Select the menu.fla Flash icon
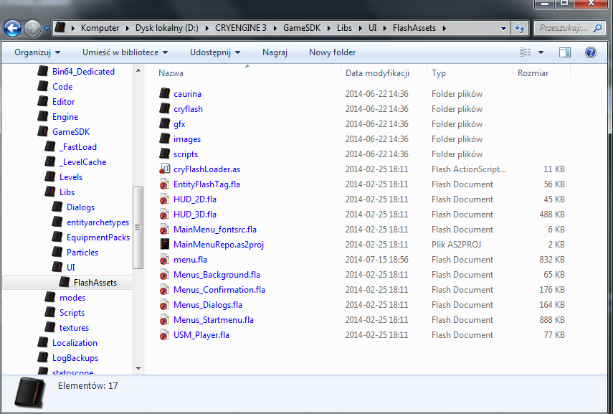Screen dimensions: 613x414 (165, 260)
